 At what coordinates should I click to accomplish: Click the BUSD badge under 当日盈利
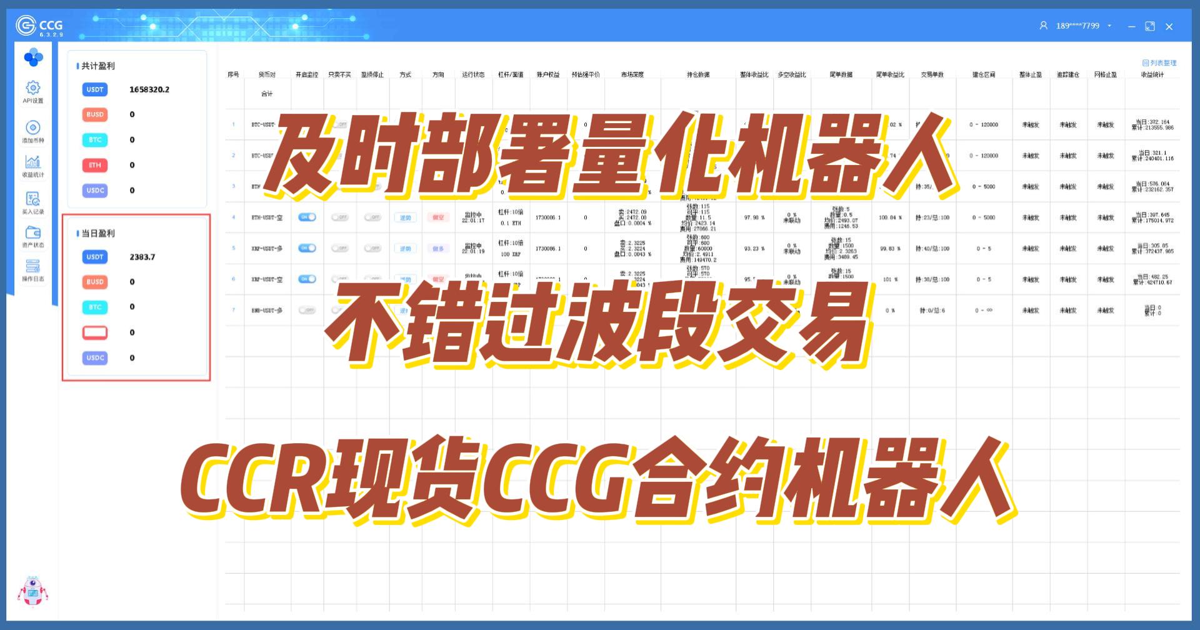click(95, 282)
